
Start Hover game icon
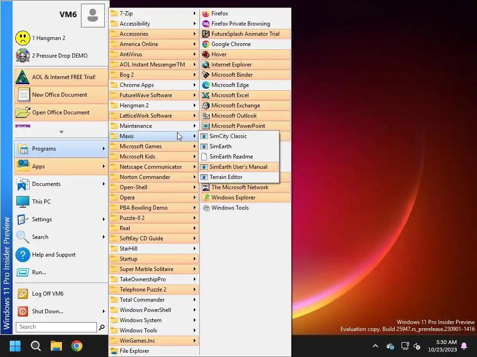[206, 54]
